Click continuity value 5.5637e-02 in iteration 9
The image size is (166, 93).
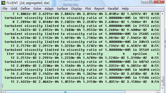pos(27,30)
